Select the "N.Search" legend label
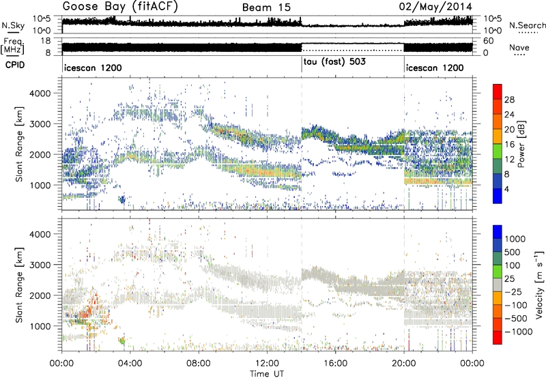This screenshot has height=378, width=546. click(x=527, y=25)
